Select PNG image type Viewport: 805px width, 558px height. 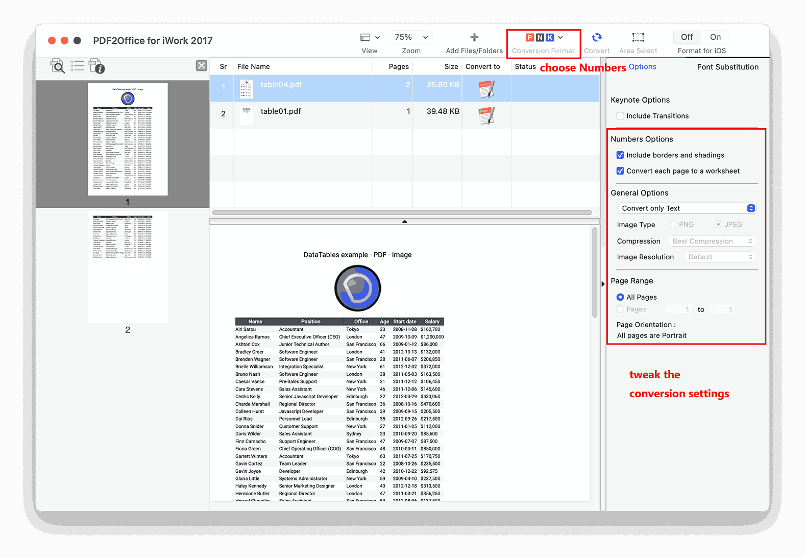pyautogui.click(x=672, y=225)
